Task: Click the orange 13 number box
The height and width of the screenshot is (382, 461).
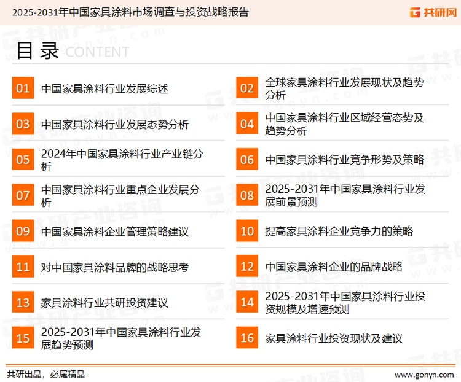Action: click(23, 302)
